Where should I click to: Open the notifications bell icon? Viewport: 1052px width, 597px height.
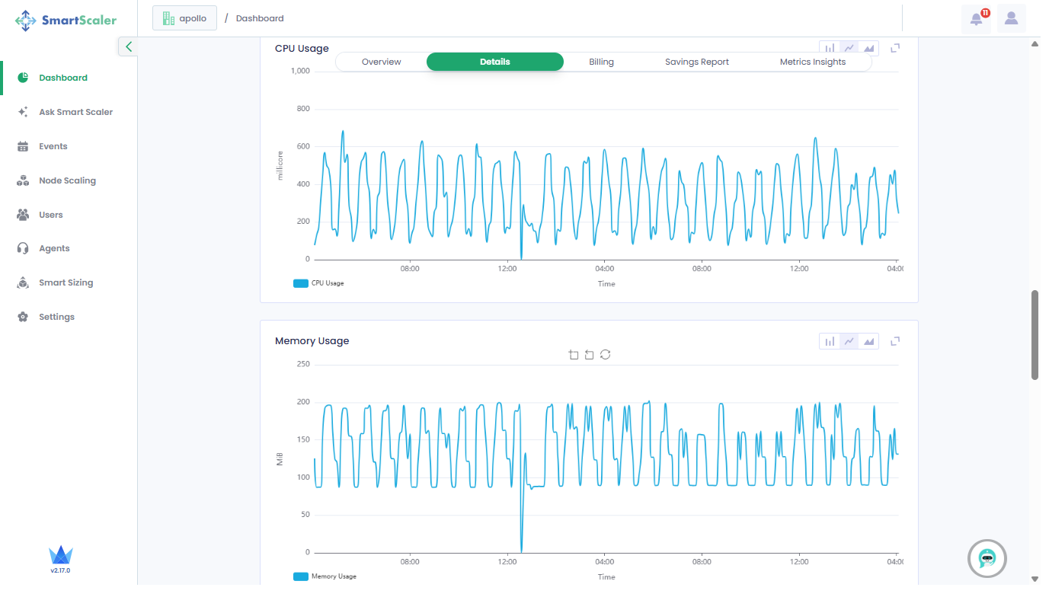976,19
